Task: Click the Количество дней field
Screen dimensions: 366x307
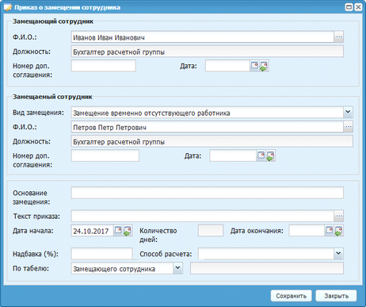Action: pos(211,230)
